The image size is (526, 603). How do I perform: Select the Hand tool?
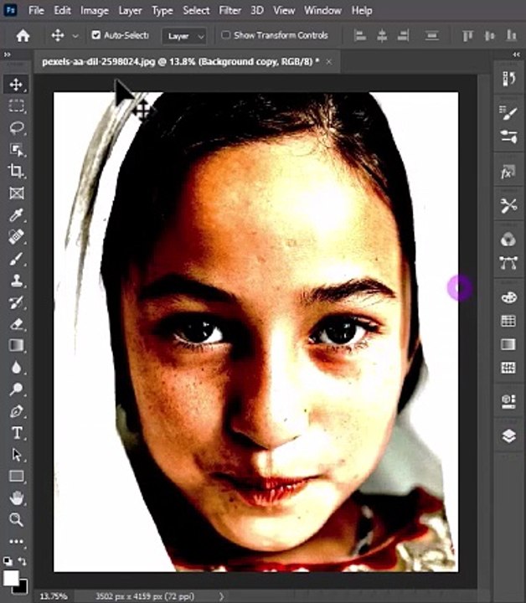pyautogui.click(x=16, y=498)
